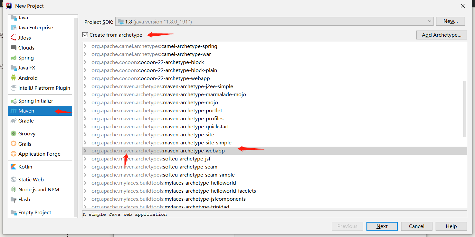Uncheck Create from archetype checkbox

[85, 35]
